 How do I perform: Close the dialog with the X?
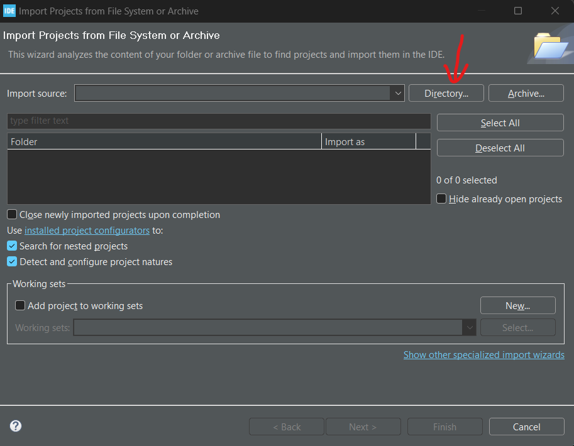pos(555,11)
